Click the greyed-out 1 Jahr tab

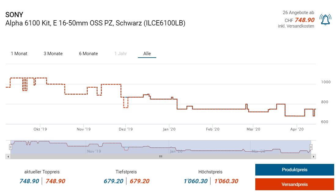(120, 54)
